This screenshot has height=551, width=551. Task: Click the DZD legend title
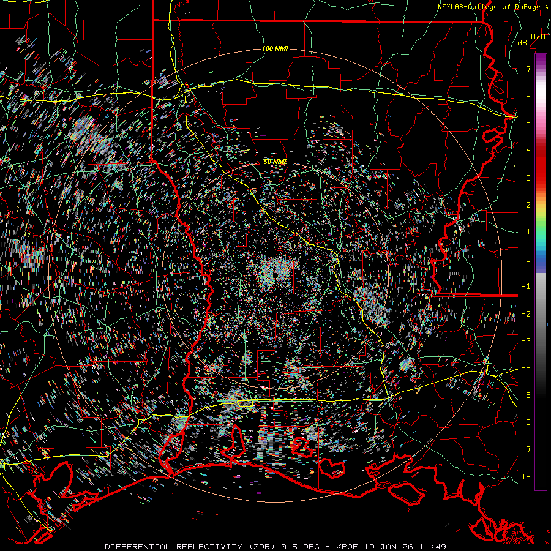click(538, 37)
